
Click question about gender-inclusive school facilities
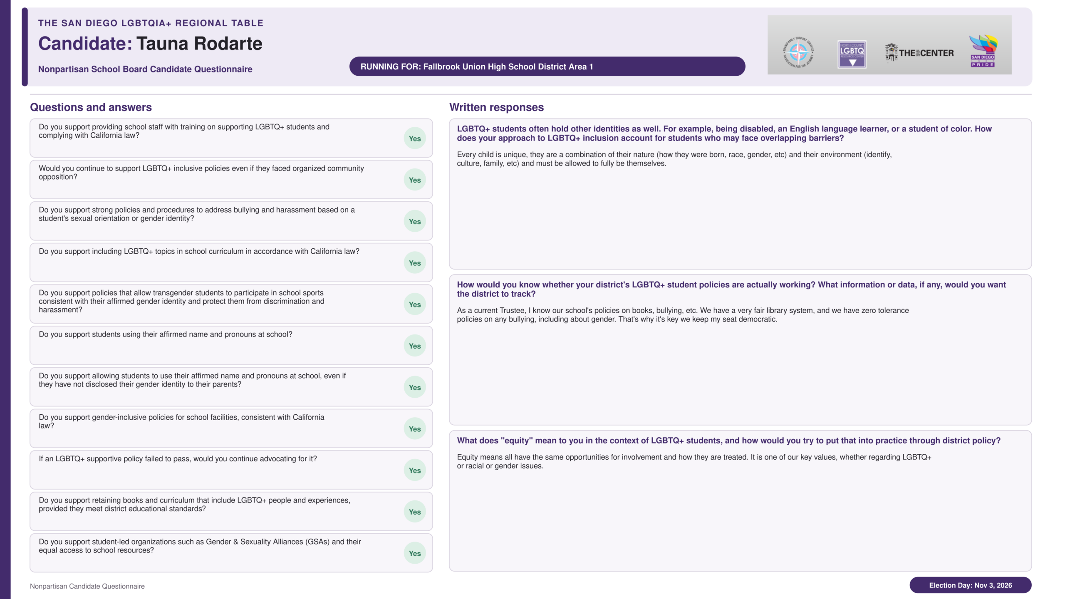tap(181, 421)
